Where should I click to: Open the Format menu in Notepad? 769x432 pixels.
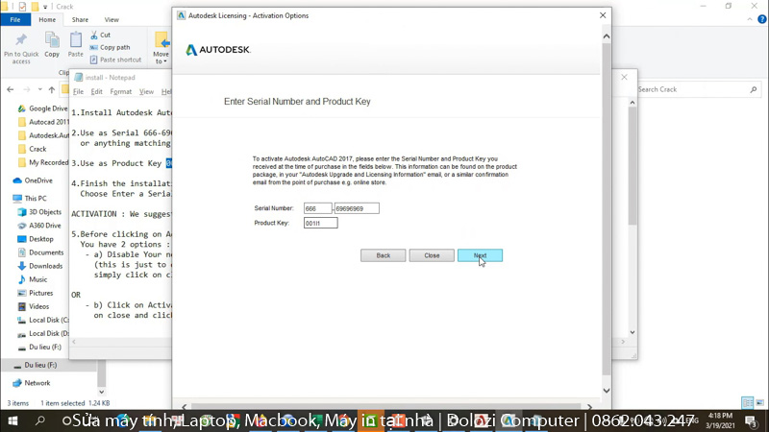tap(120, 92)
